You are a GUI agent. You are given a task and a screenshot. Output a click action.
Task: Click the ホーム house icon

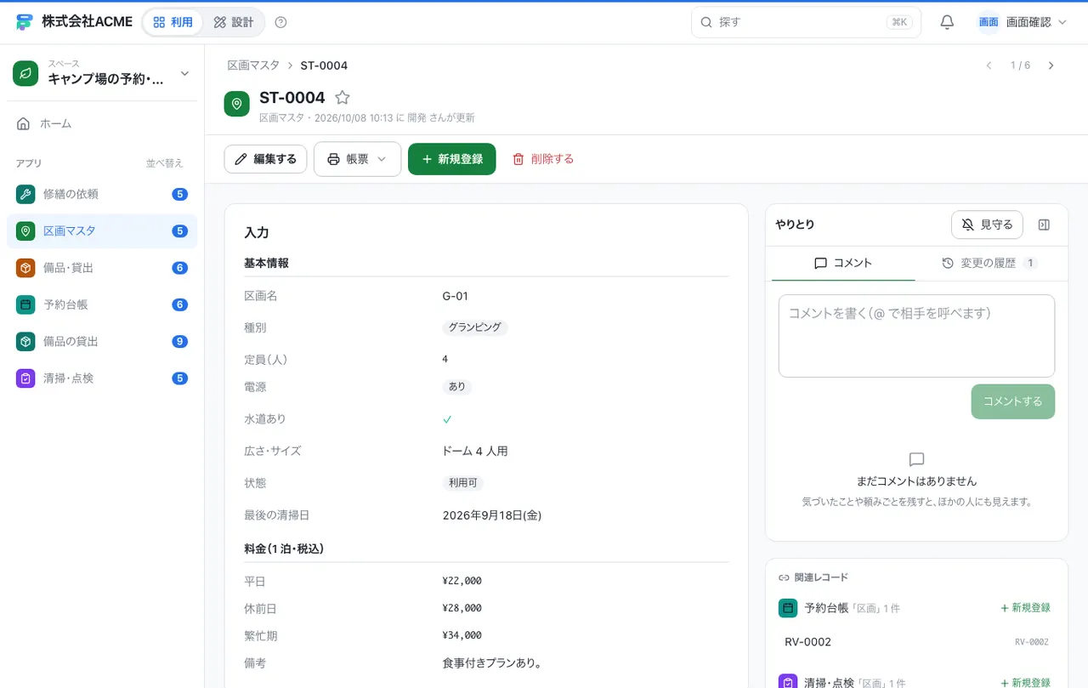click(x=24, y=123)
